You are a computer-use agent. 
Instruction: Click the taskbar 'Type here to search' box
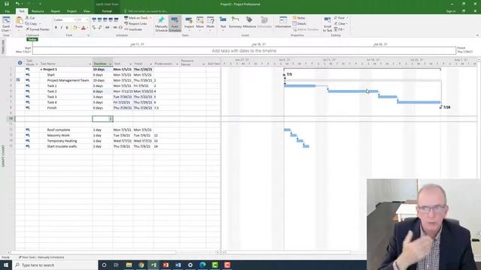coord(55,265)
